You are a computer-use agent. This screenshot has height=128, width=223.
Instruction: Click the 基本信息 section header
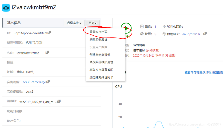pyautogui.click(x=14, y=23)
